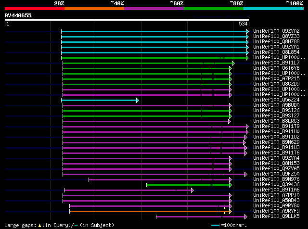Click the purple ~60% identity legend segment
This screenshot has height=229, width=308.
click(154, 9)
